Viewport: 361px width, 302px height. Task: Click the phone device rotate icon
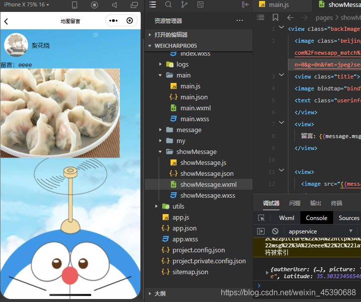(x=75, y=5)
